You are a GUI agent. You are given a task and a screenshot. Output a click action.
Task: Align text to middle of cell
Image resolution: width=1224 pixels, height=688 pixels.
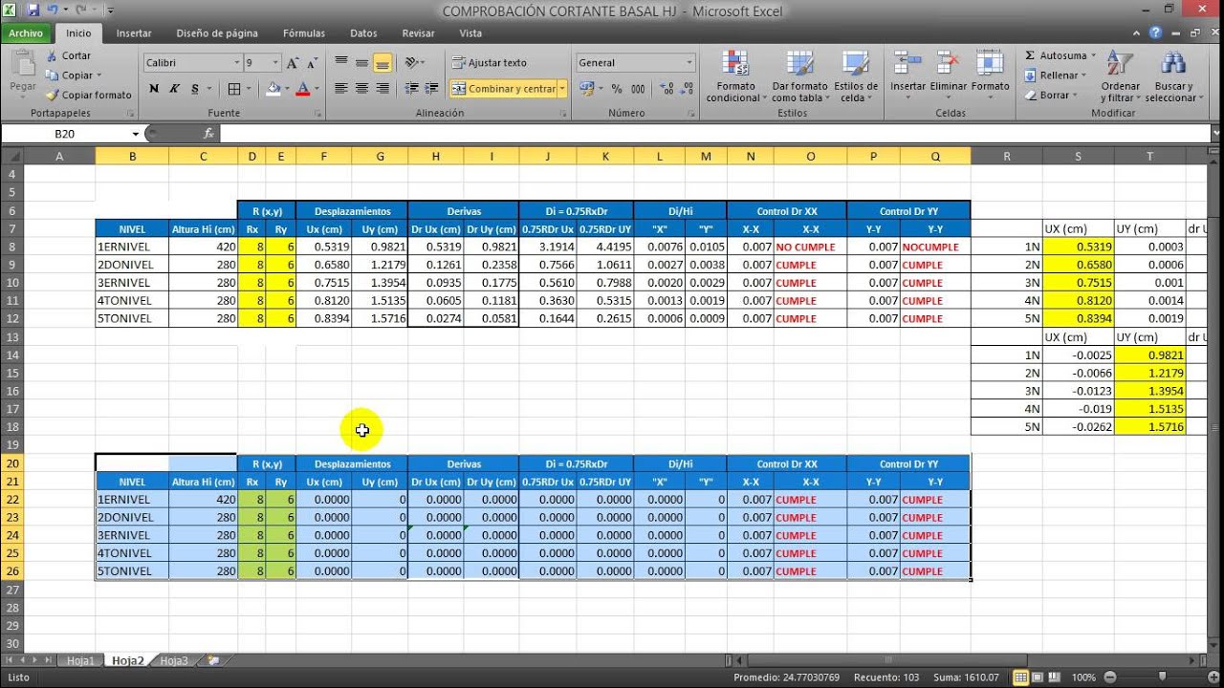pos(361,63)
